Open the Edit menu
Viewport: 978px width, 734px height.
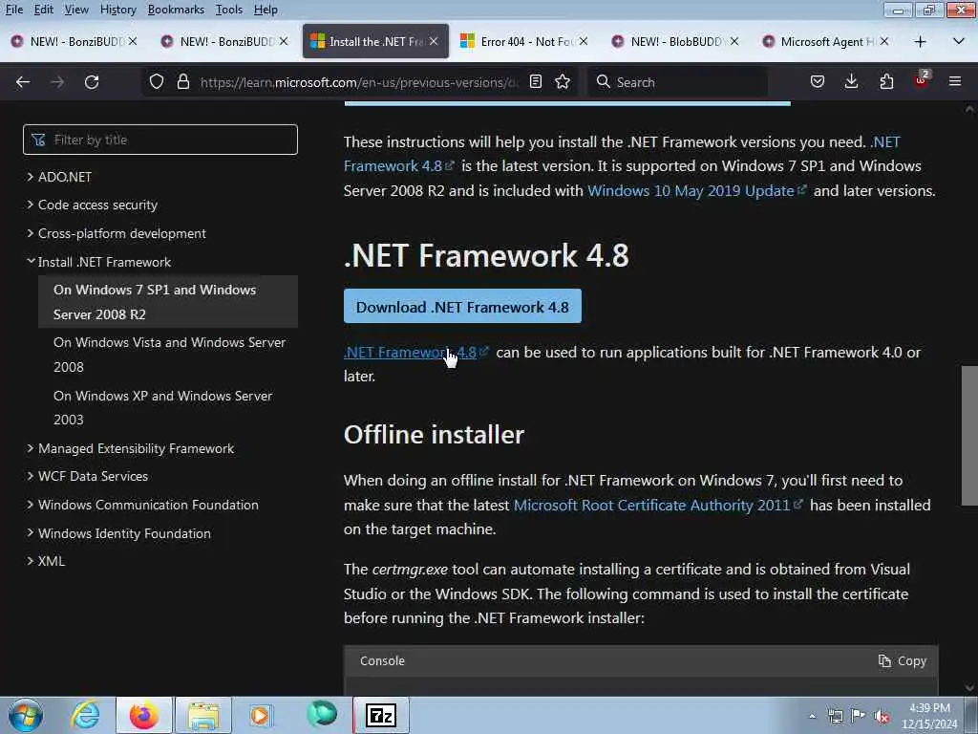click(43, 10)
